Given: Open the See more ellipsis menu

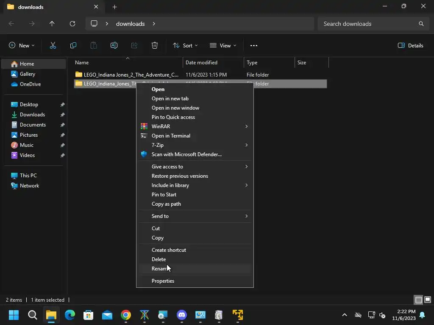Looking at the screenshot, I should pos(253,46).
